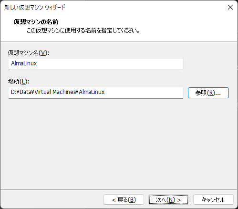Click the right angle bracket on 次へ button
Screen dimensions: 238x209
(179, 200)
